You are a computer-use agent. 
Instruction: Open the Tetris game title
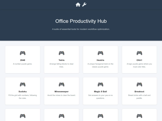[x=61, y=60]
